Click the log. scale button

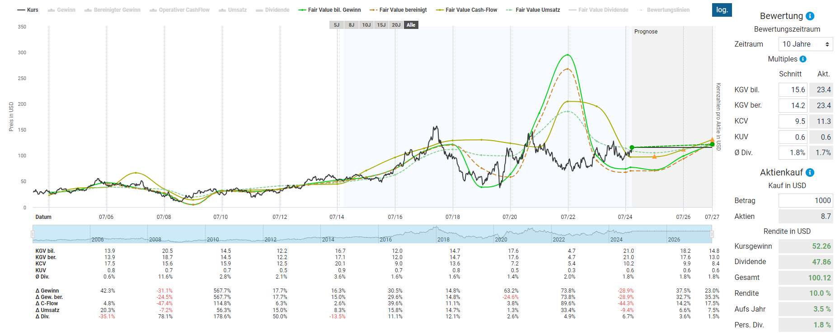pyautogui.click(x=722, y=10)
